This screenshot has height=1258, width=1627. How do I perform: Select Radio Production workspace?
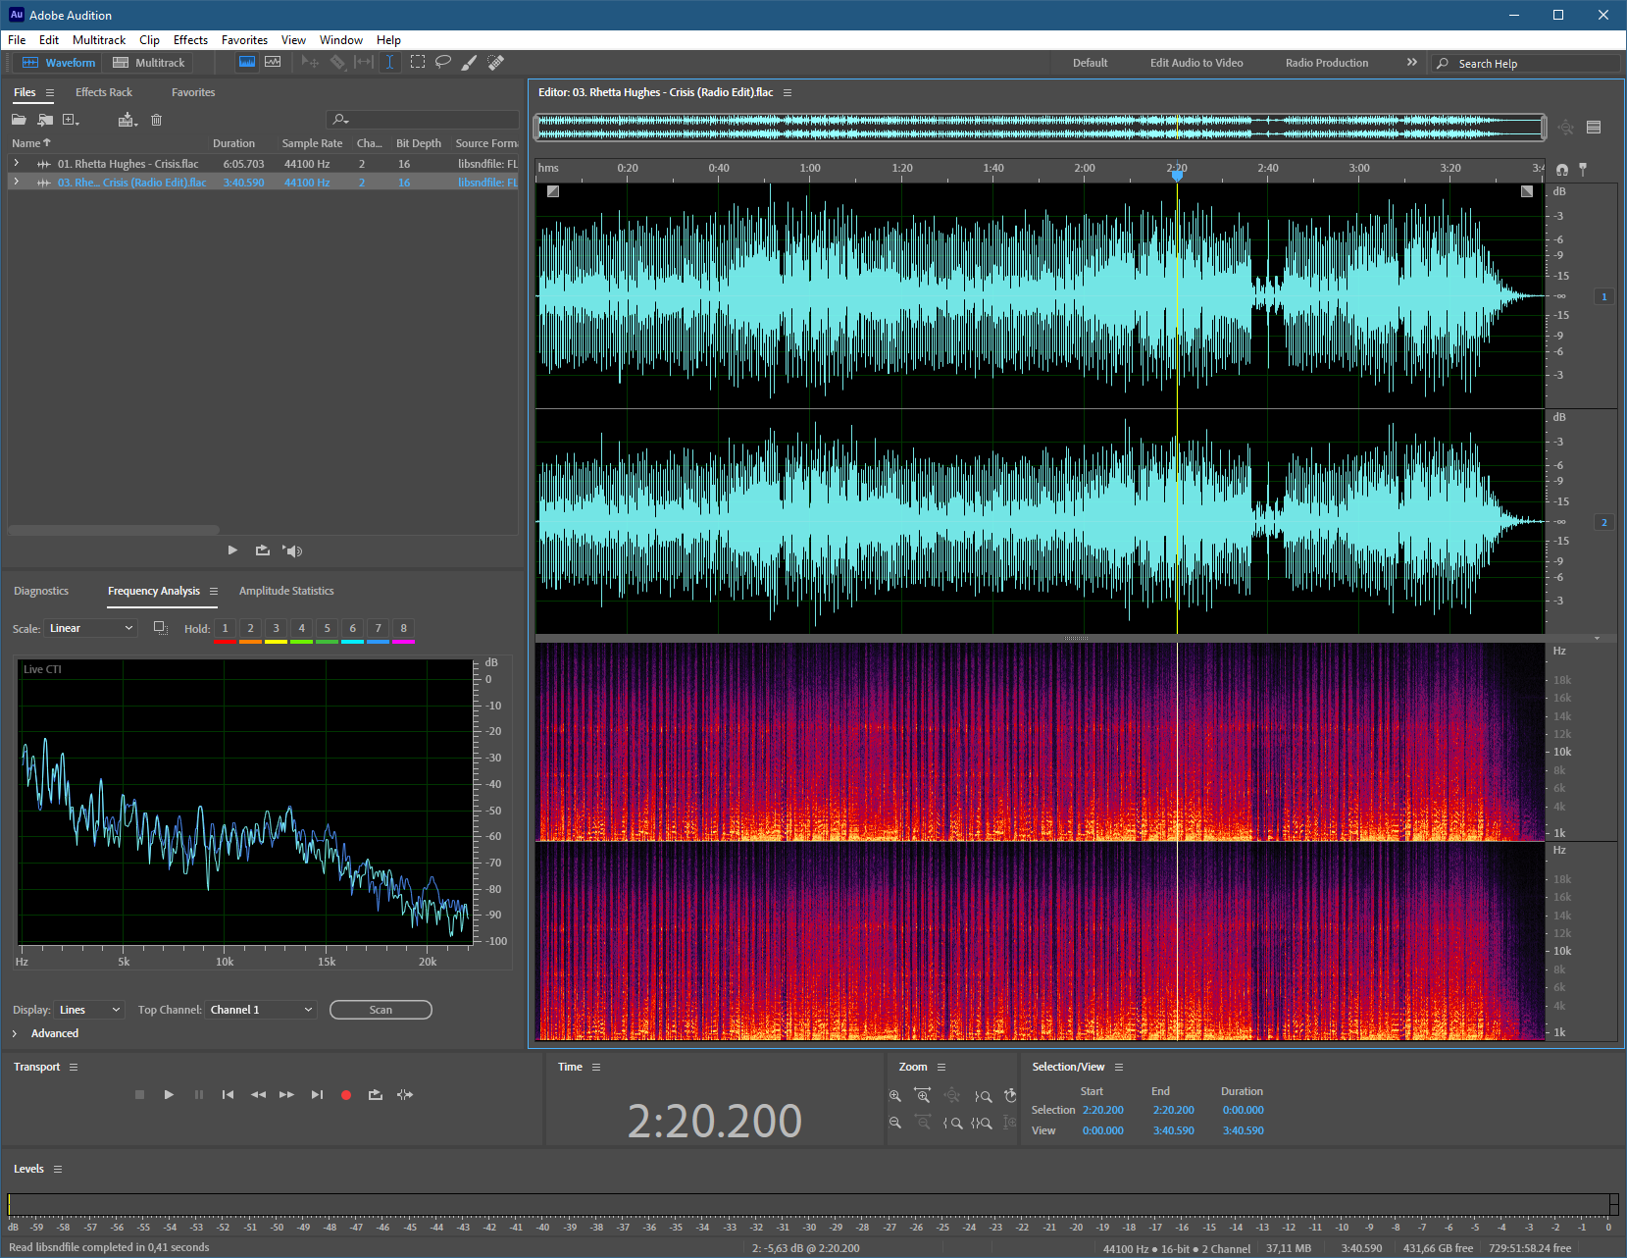1326,63
